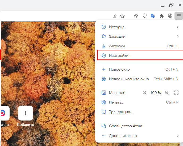The height and width of the screenshot is (146, 183).
Task: Open the Google Translate extension
Action: coord(153,16)
